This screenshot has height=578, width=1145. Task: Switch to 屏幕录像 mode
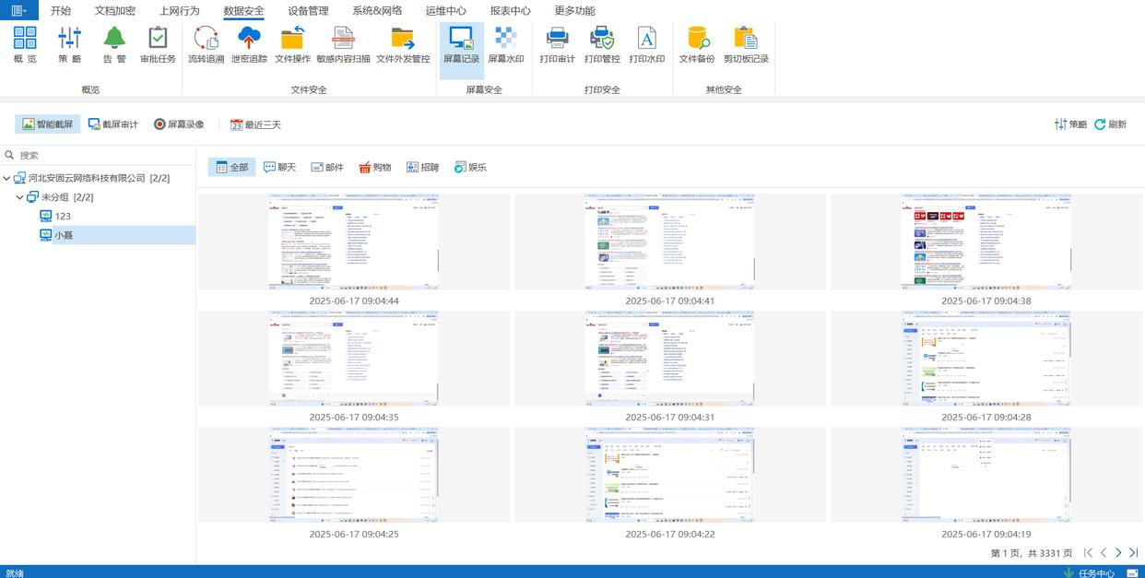pos(179,124)
